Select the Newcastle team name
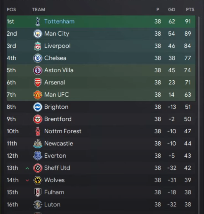Screen dimensions: 204x214 [59, 144]
